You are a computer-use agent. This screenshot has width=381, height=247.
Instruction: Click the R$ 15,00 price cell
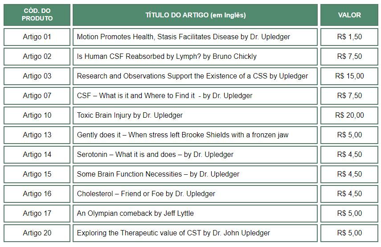[x=349, y=76]
